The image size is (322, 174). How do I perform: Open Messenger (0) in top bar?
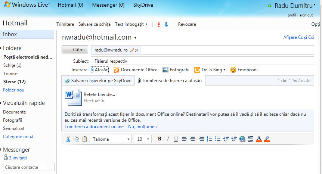(x=108, y=5)
